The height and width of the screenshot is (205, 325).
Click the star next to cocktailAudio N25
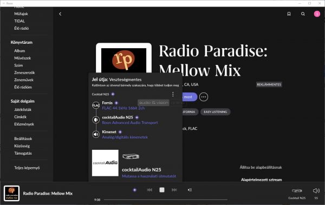coord(137,117)
